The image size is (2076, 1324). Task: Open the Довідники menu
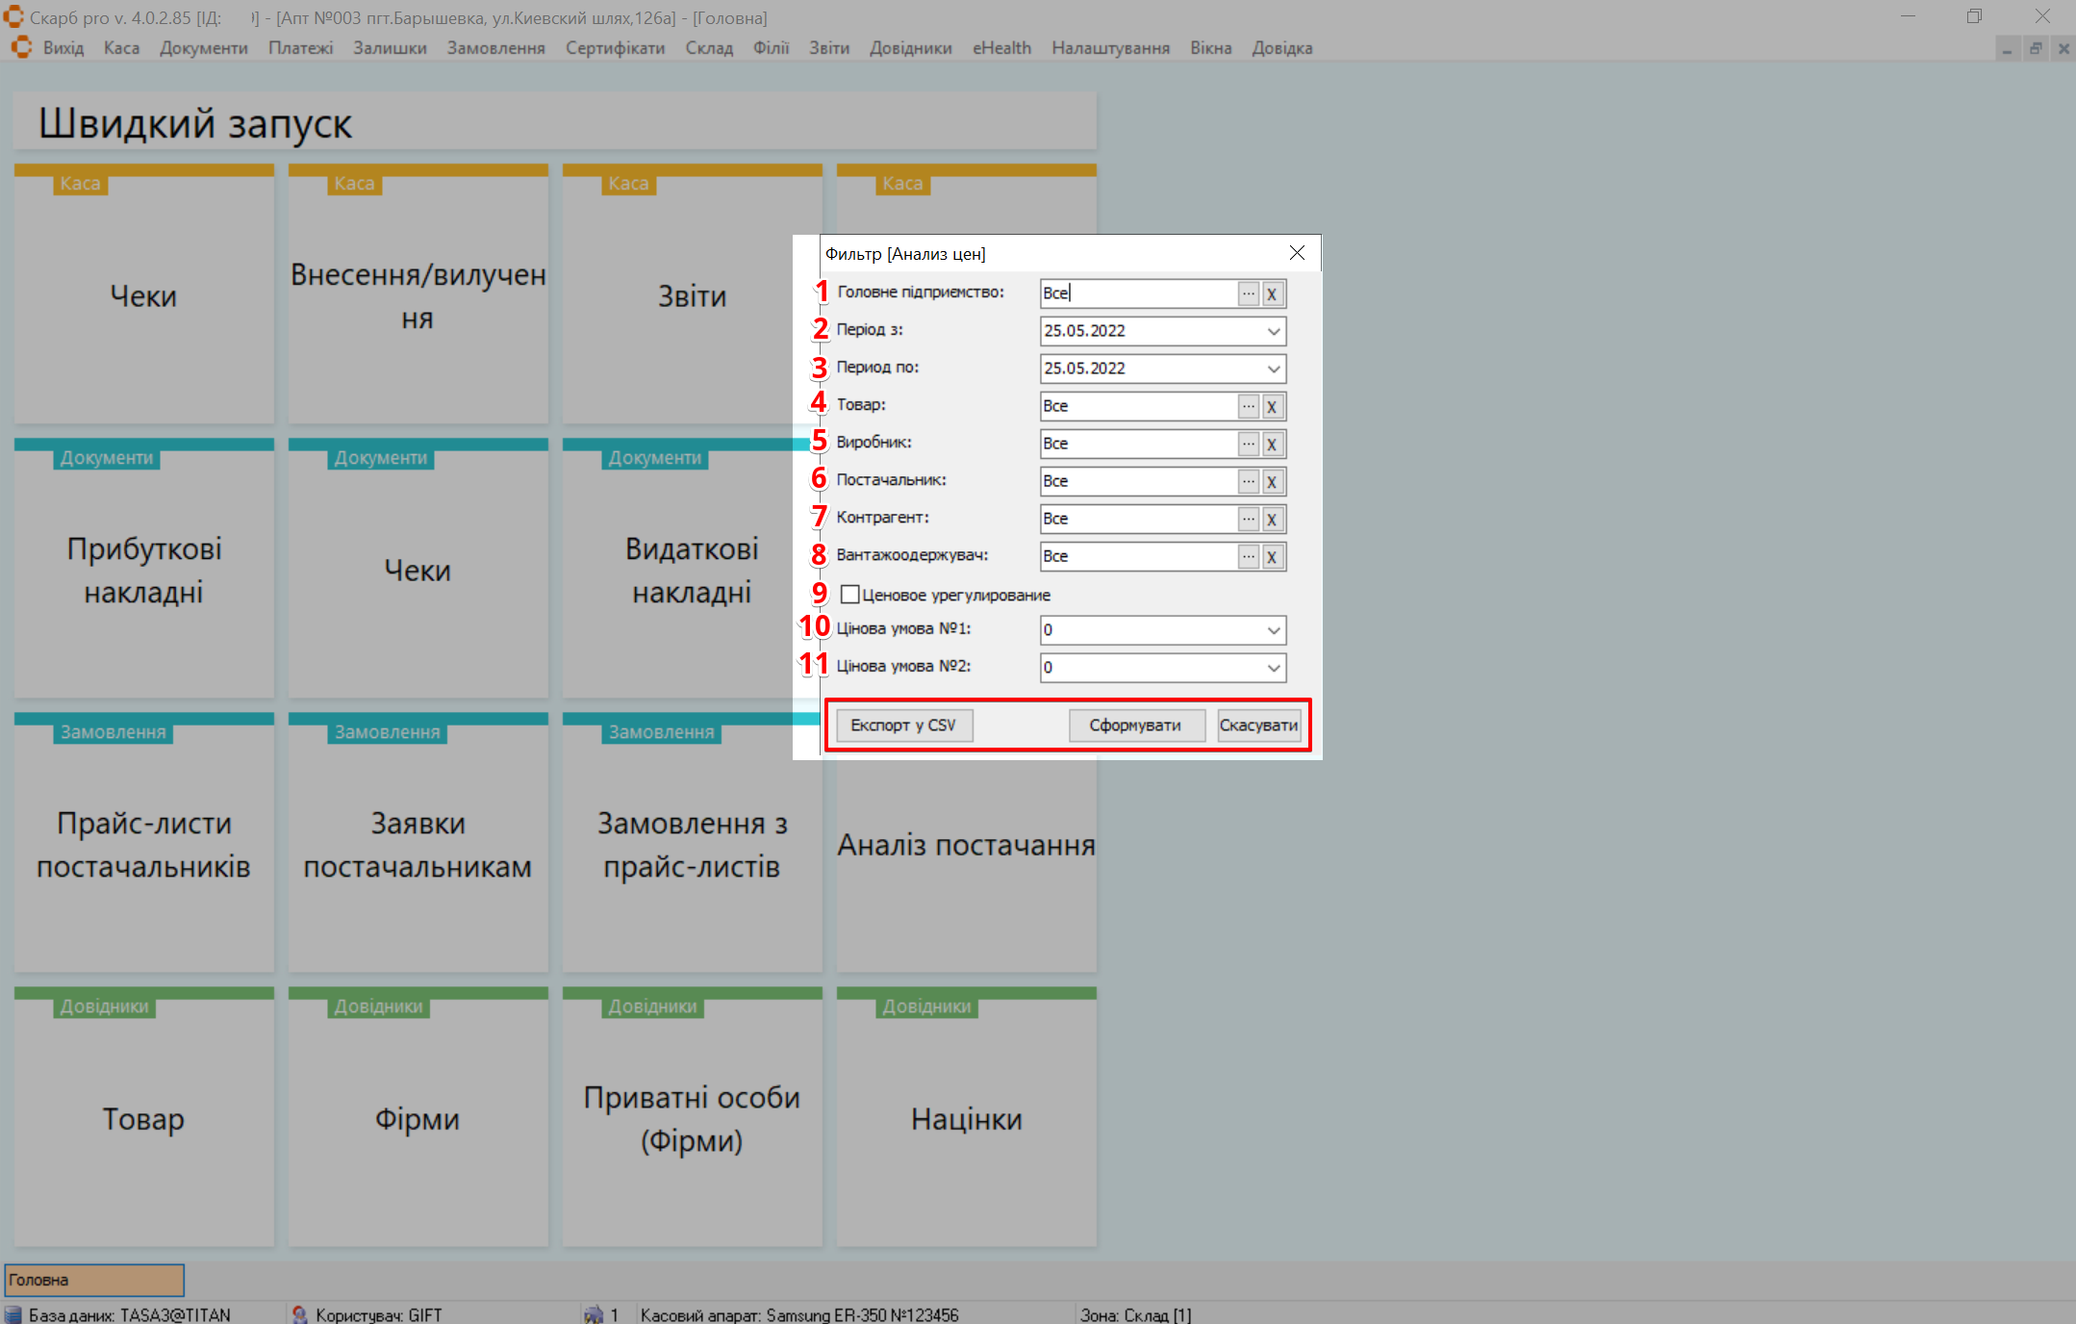[910, 48]
